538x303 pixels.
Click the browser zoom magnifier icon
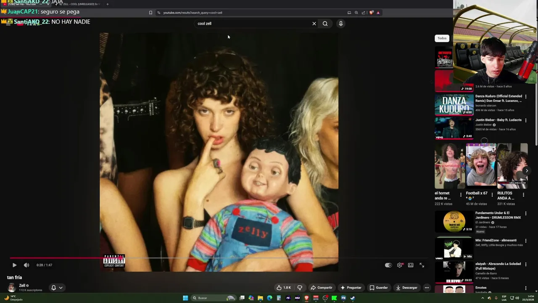(x=356, y=13)
